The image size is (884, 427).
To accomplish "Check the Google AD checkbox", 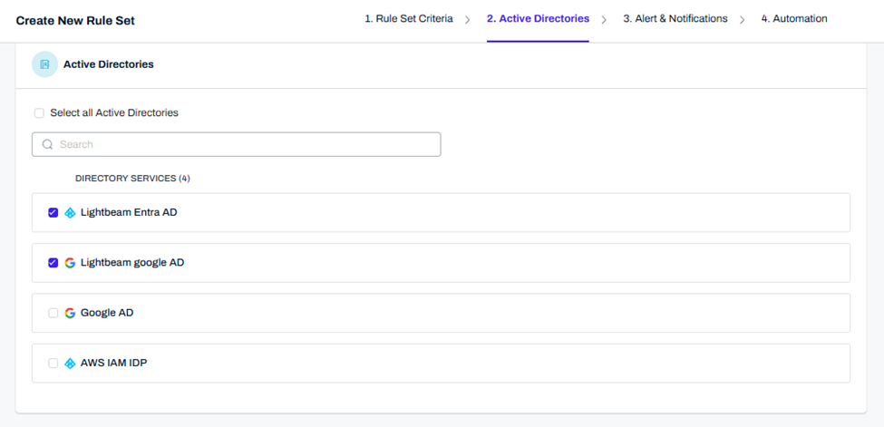I will click(x=53, y=313).
